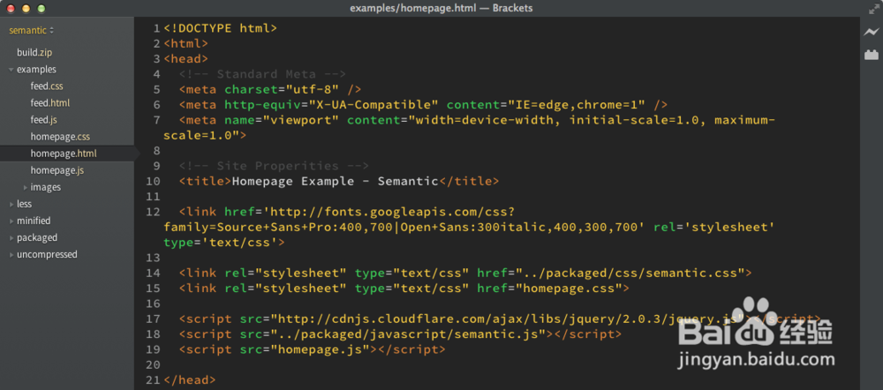Select homepage.html in the sidebar
Screen dimensions: 883x390
click(64, 154)
